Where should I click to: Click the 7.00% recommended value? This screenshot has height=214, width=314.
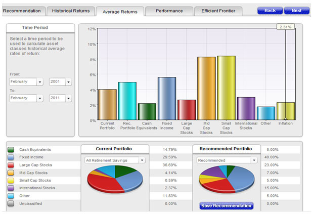click(273, 173)
